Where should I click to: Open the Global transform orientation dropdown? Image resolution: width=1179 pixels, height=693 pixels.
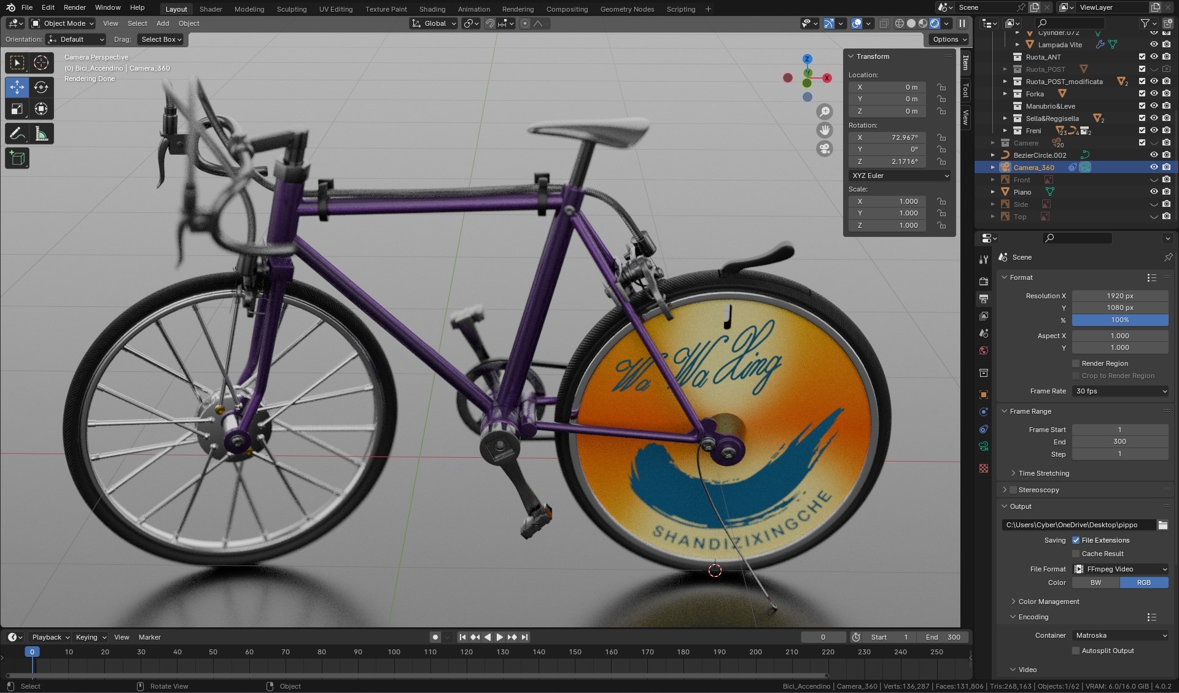434,23
